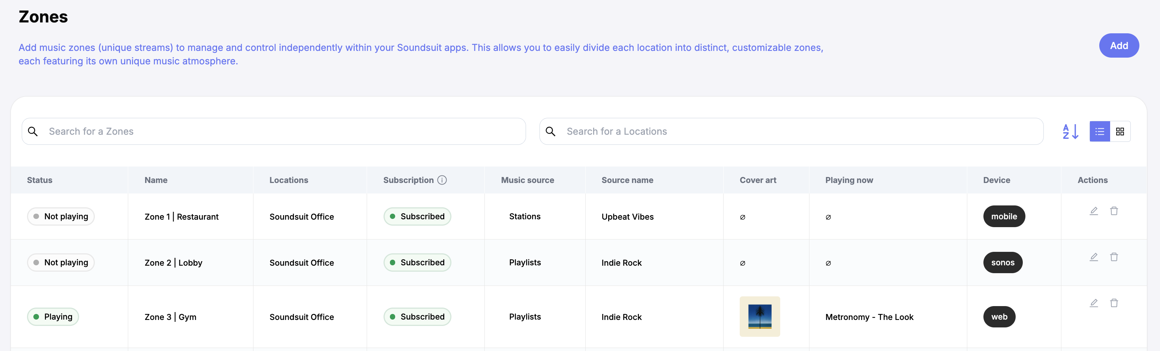Open edit for Zone 3 Gym
This screenshot has width=1160, height=351.
[x=1093, y=303]
